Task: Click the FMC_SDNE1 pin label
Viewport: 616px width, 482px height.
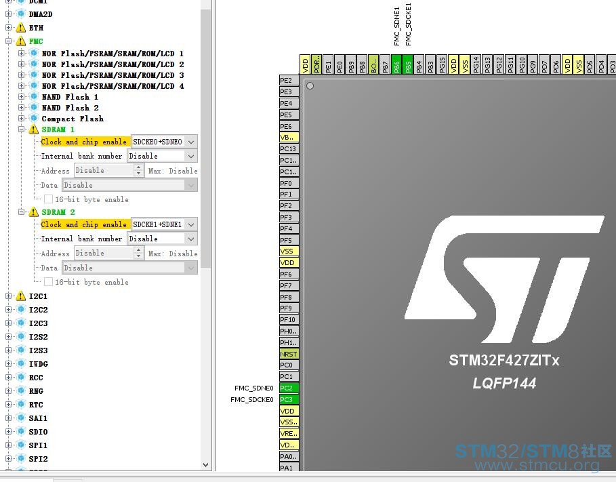Action: pyautogui.click(x=397, y=26)
